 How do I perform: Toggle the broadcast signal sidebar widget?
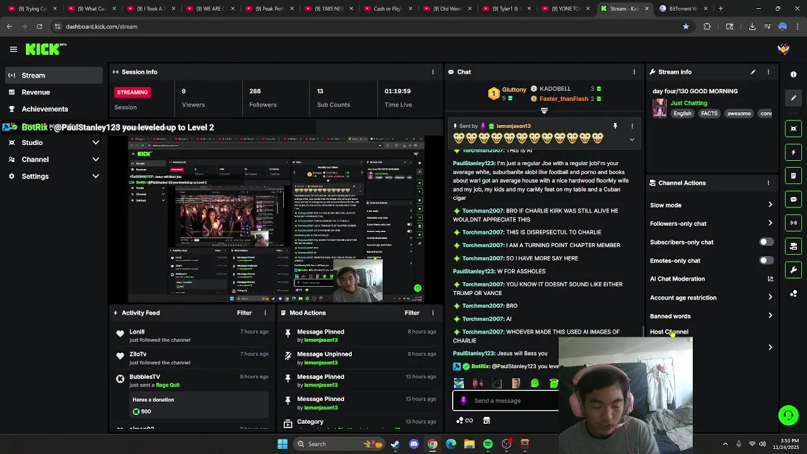(x=794, y=223)
